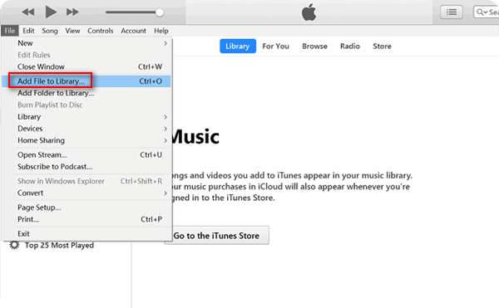Switch to the Library tab
499x308 pixels.
click(238, 46)
